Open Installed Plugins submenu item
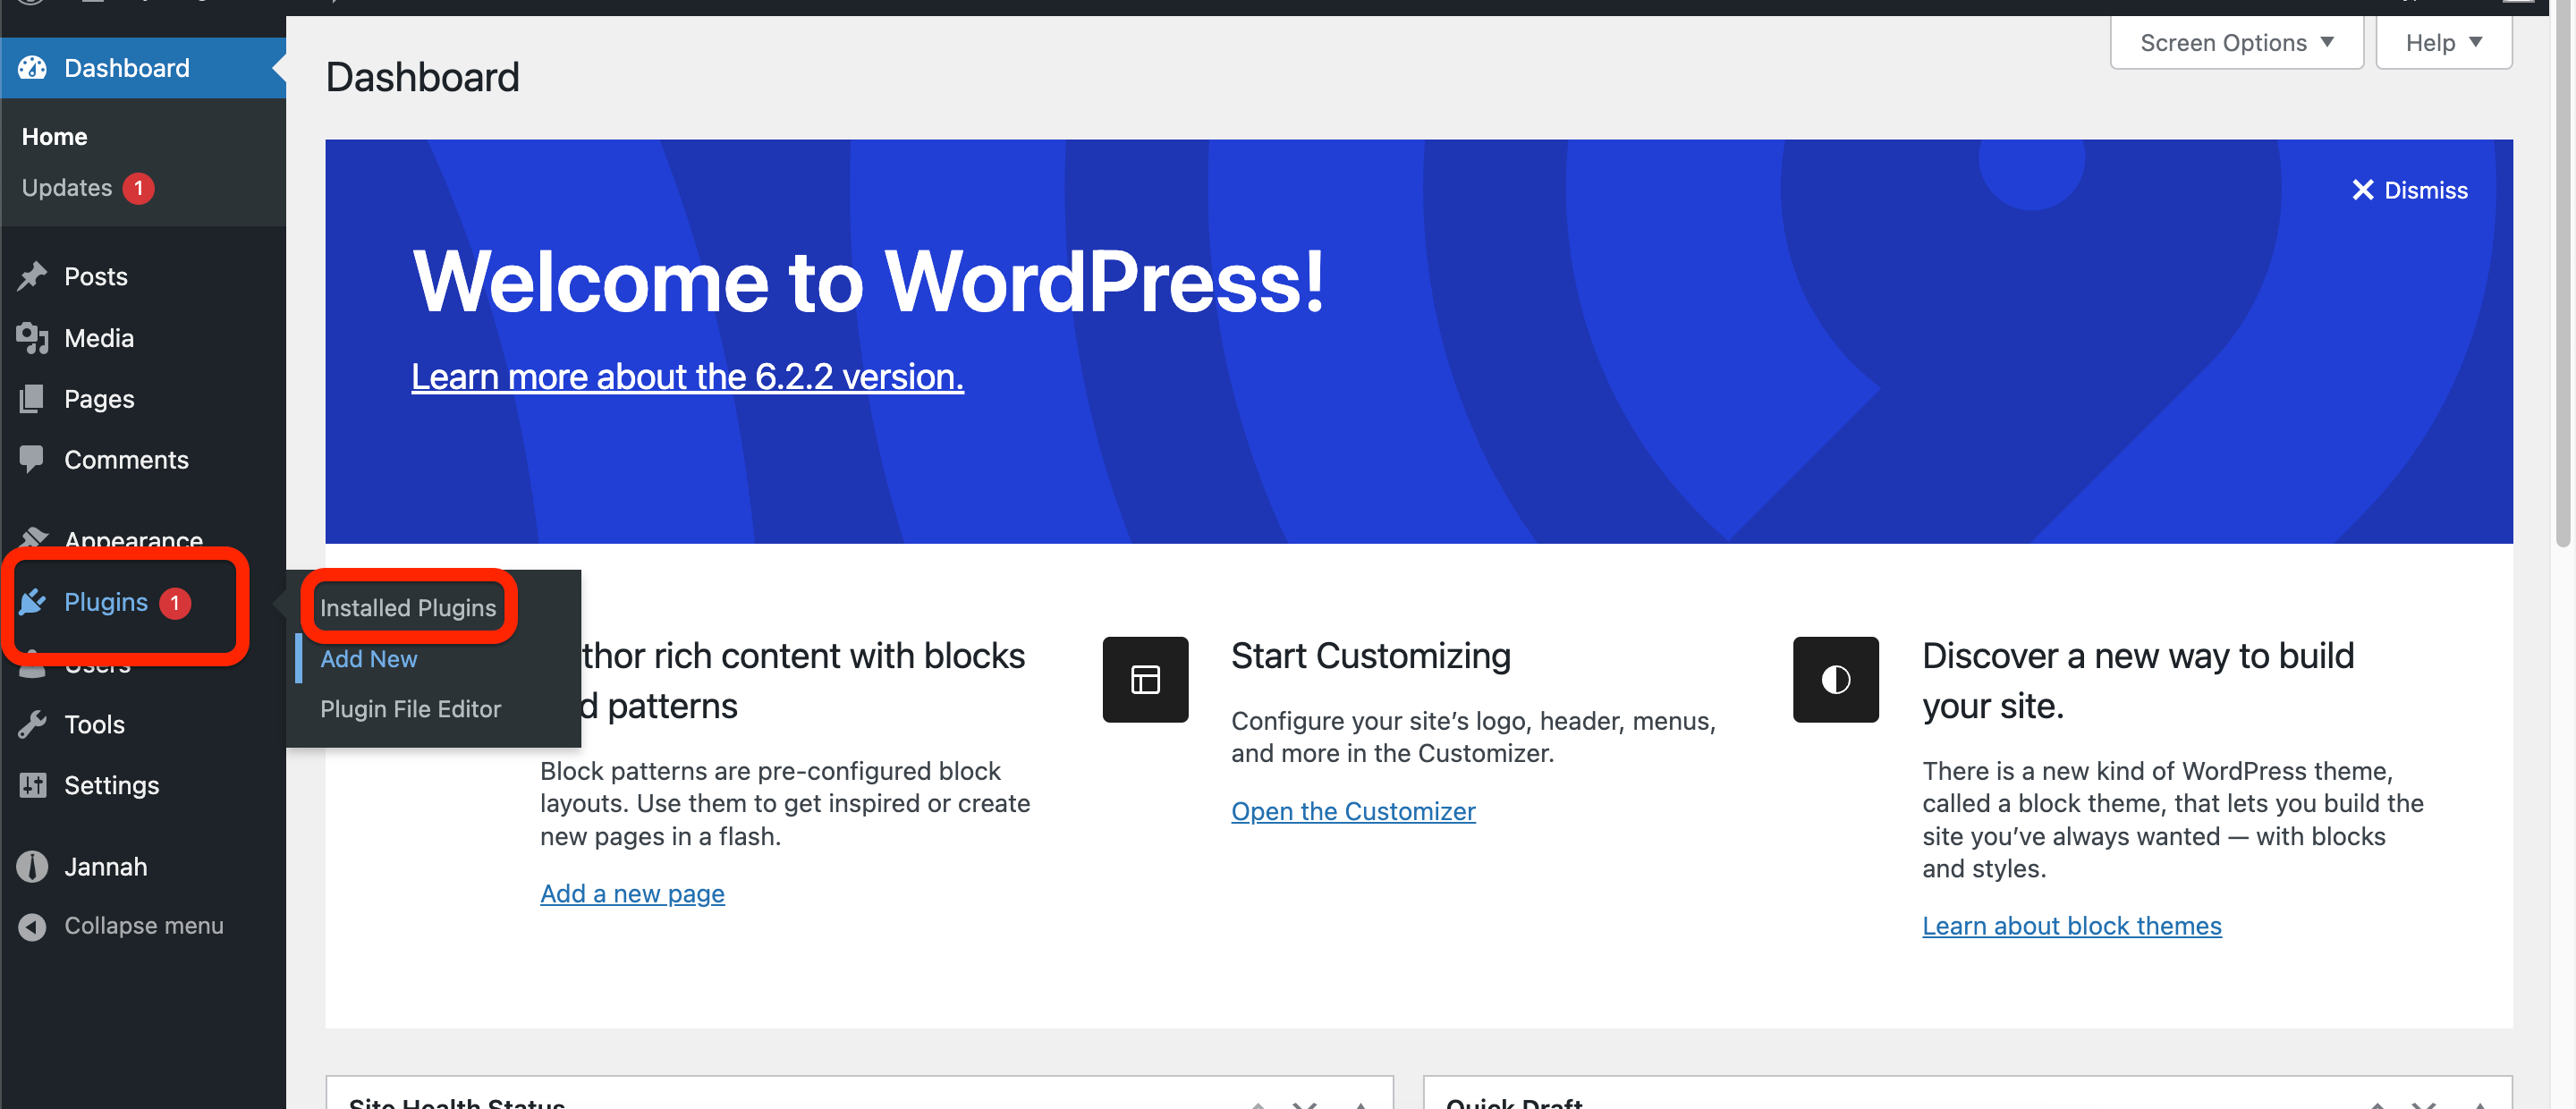The height and width of the screenshot is (1109, 2576). point(407,608)
